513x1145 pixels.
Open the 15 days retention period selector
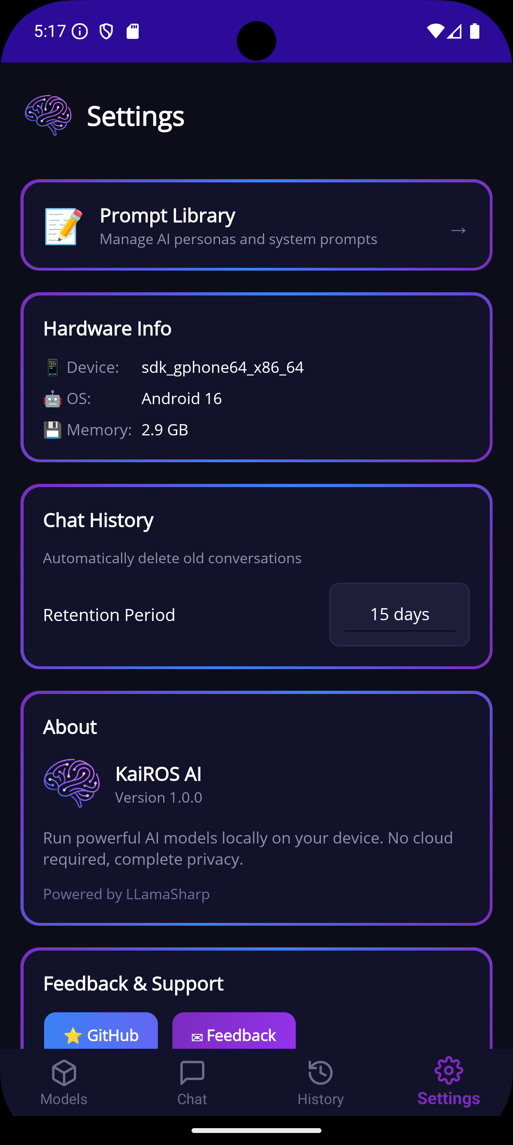(x=399, y=614)
